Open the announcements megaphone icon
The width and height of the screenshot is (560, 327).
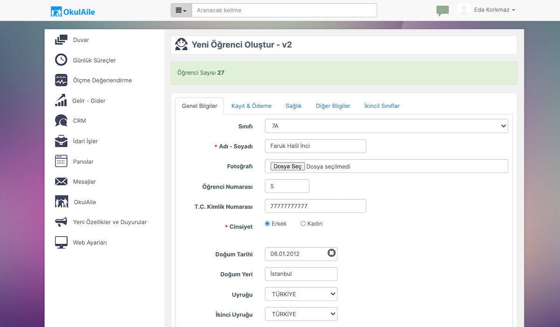(x=61, y=222)
